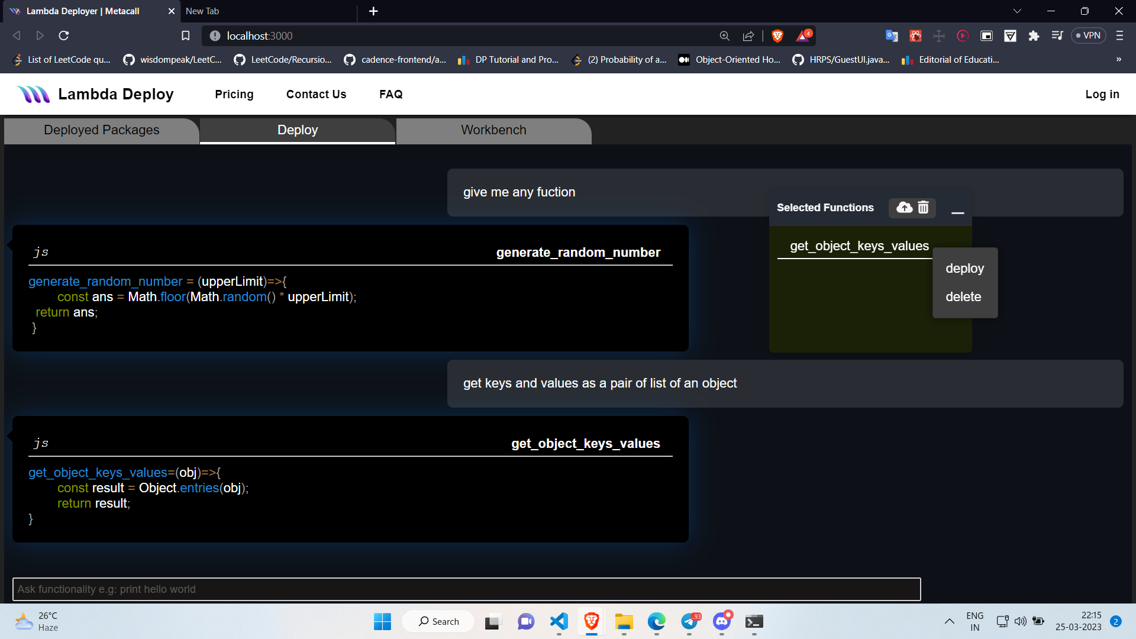This screenshot has height=639, width=1136.
Task: Click the bookmark star icon in address bar
Action: [x=186, y=35]
